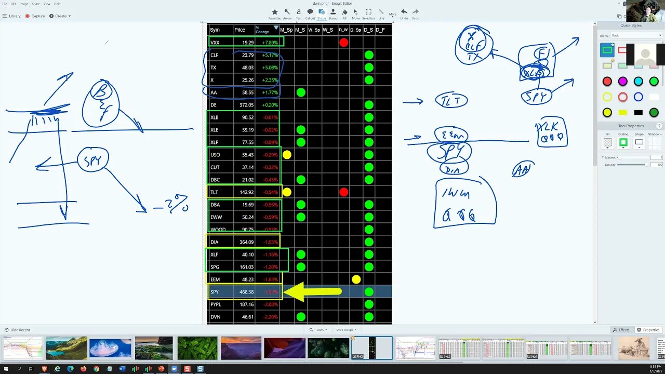This screenshot has height=374, width=665.
Task: Select the Callout tool
Action: coord(310,14)
